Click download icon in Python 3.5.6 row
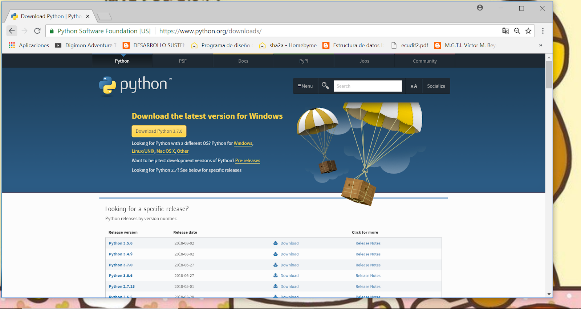Image resolution: width=581 pixels, height=309 pixels. point(276,243)
